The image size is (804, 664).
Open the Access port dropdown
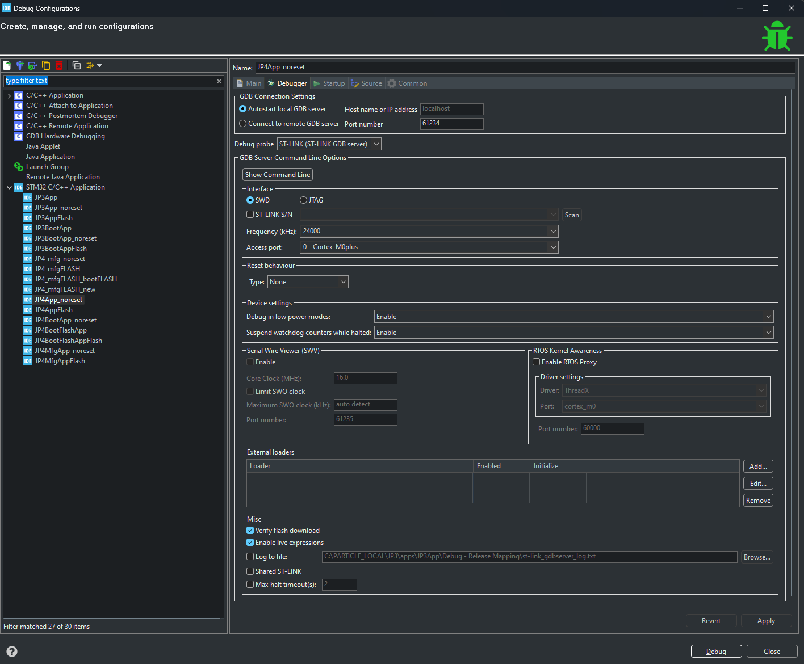pos(552,247)
